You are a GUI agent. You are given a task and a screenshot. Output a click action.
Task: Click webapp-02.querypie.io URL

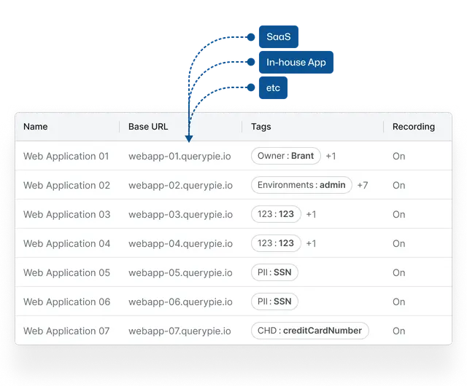180,186
